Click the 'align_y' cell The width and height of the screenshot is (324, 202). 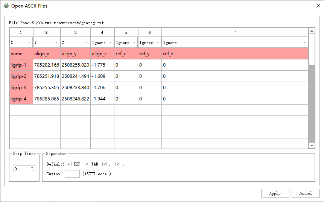[x=75, y=54]
